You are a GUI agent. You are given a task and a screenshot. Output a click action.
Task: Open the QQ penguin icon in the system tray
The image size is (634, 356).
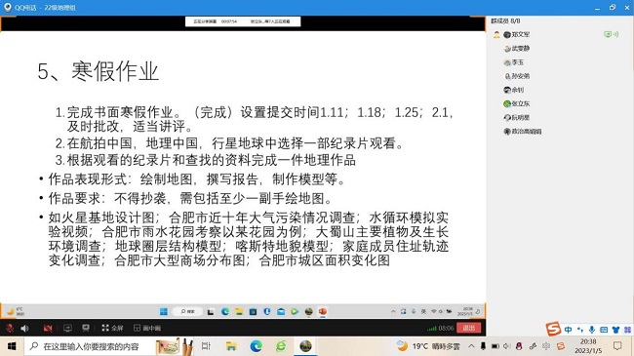coord(519,346)
